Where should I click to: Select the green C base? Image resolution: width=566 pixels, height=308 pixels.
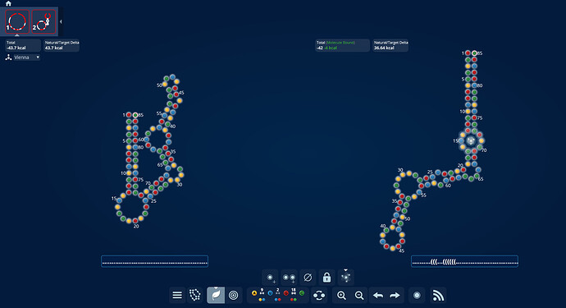(302, 293)
